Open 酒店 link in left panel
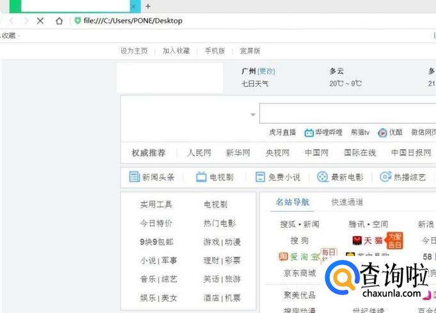Screen dimensions: 436x313 (212, 298)
